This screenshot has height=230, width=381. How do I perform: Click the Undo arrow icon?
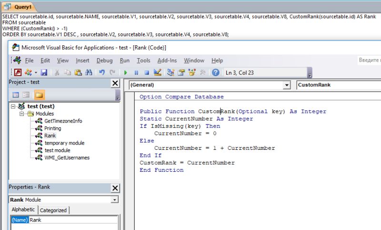click(x=102, y=73)
